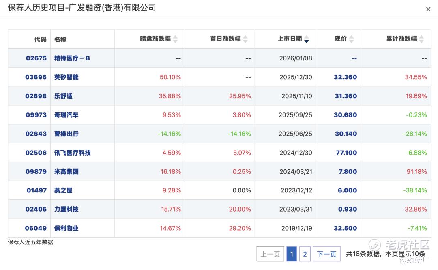The image size is (438, 270).
Task: Click price 0.930 of 力盟科技
Action: pyautogui.click(x=348, y=209)
